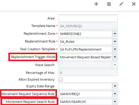Click the Template Name field SA_MOVREQ2
The height and width of the screenshot is (105, 139).
point(88,26)
